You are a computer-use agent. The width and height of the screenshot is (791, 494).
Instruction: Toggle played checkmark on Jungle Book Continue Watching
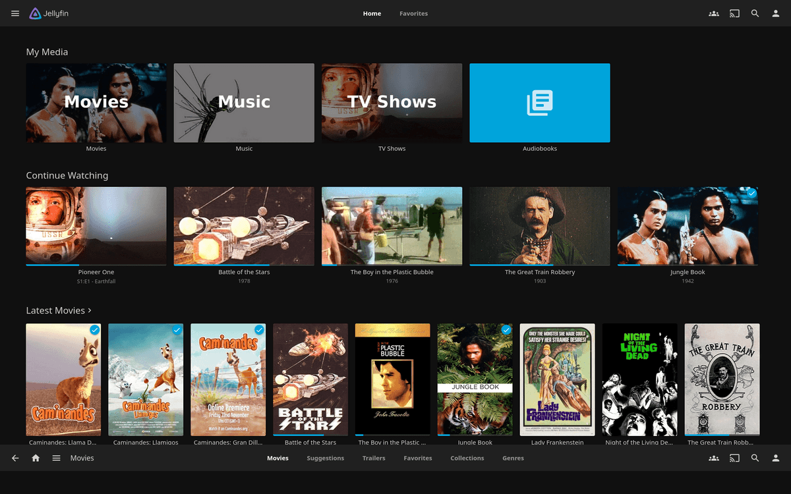coord(751,194)
